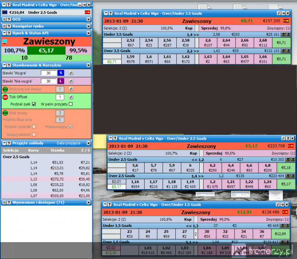Screen dimensions: 297x259
Task: Open help icon of Nawigator rynku panel
Action: [x=9, y=26]
